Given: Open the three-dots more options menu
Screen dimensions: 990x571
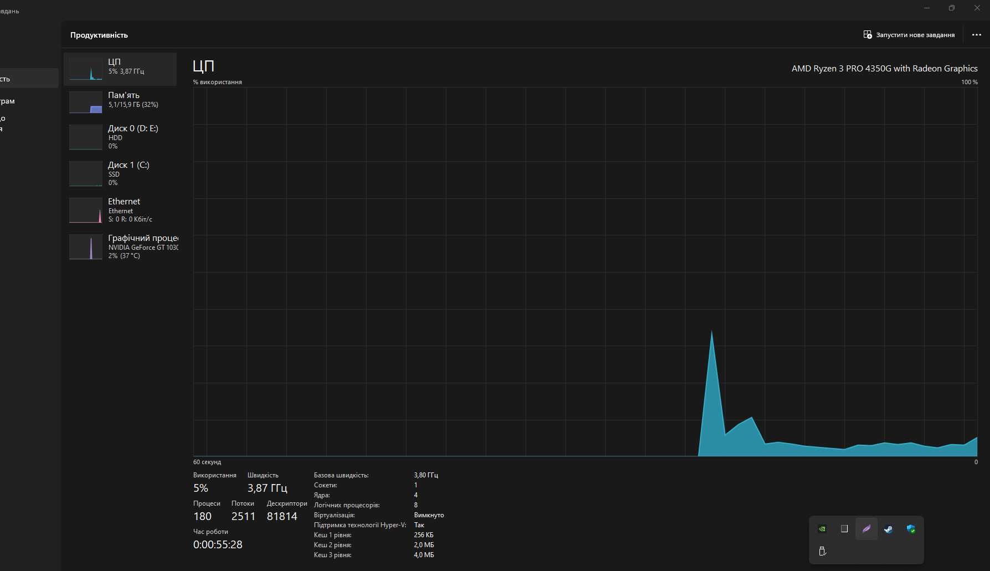Looking at the screenshot, I should coord(977,35).
